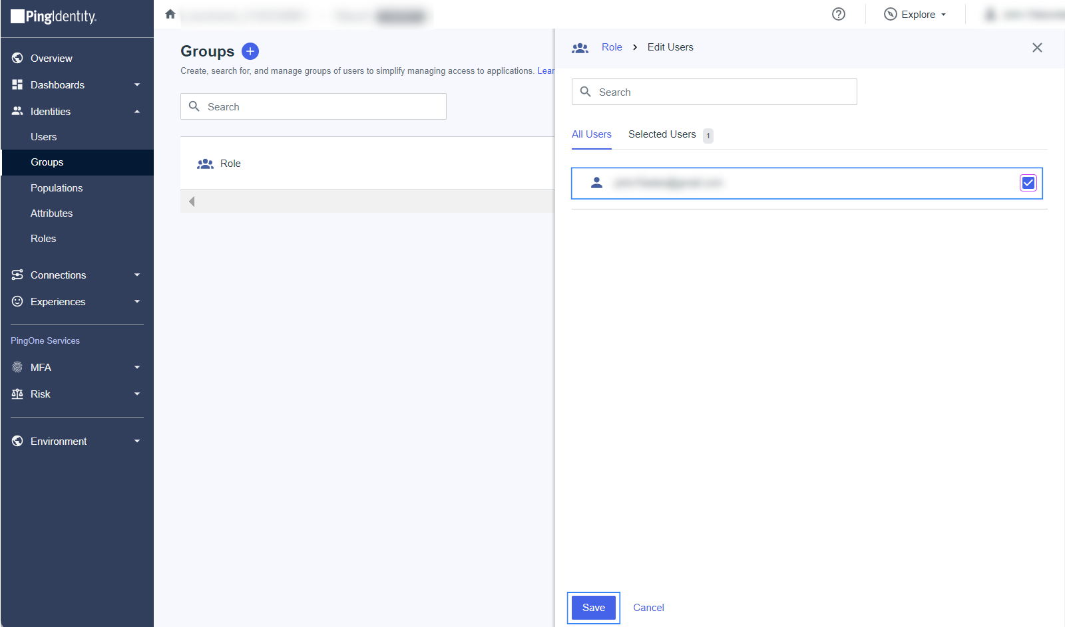Close the Edit Users panel
The image size is (1065, 627).
coord(1037,47)
